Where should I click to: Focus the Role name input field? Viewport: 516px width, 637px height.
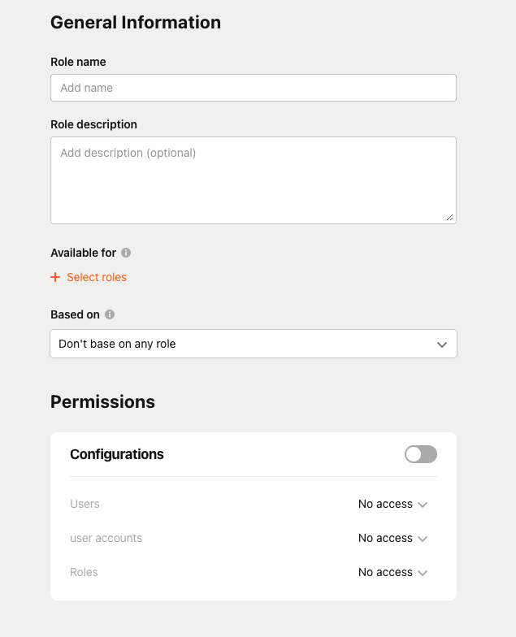(x=254, y=88)
